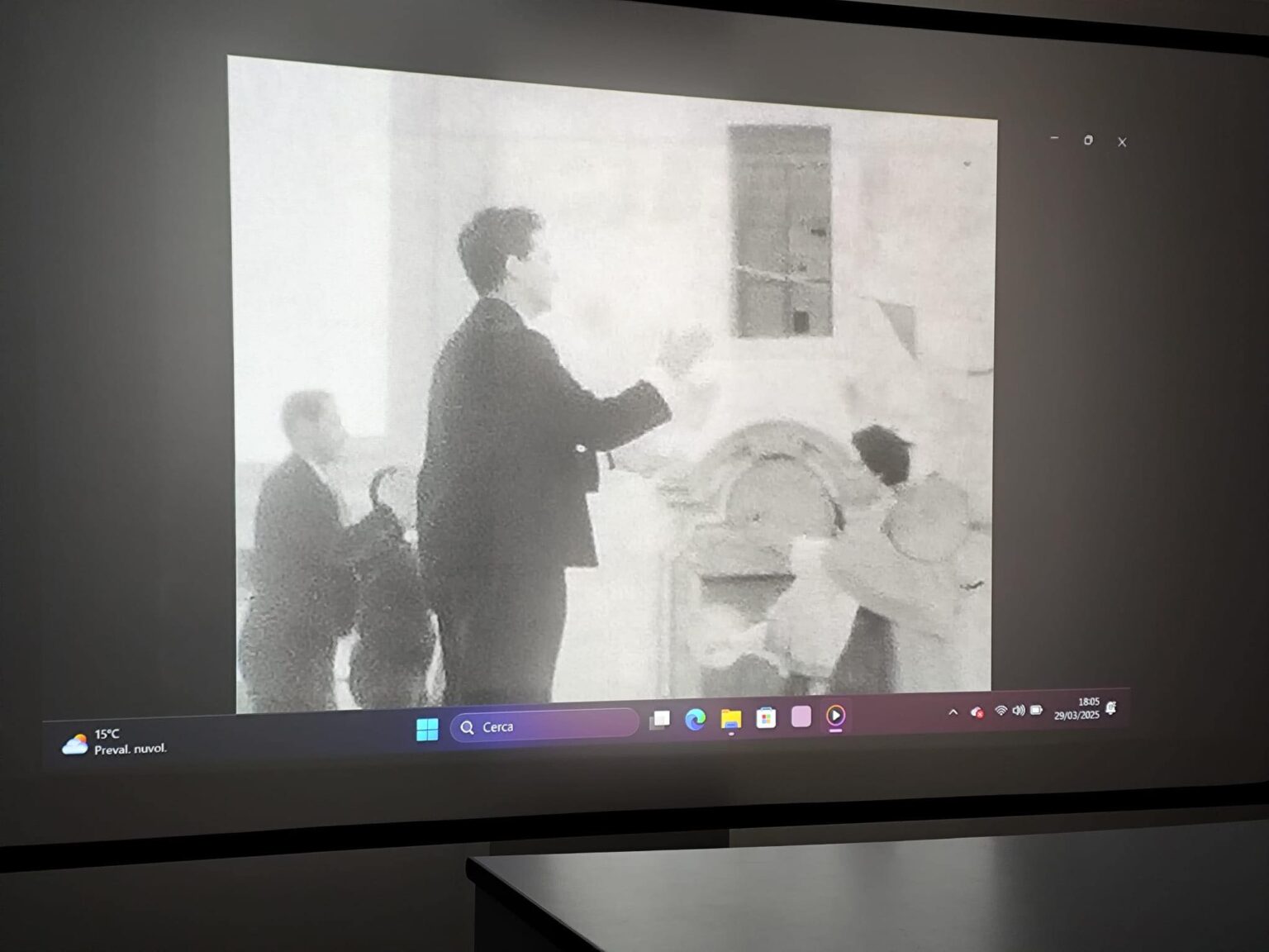
Task: Minimize the video player window
Action: tap(1054, 138)
